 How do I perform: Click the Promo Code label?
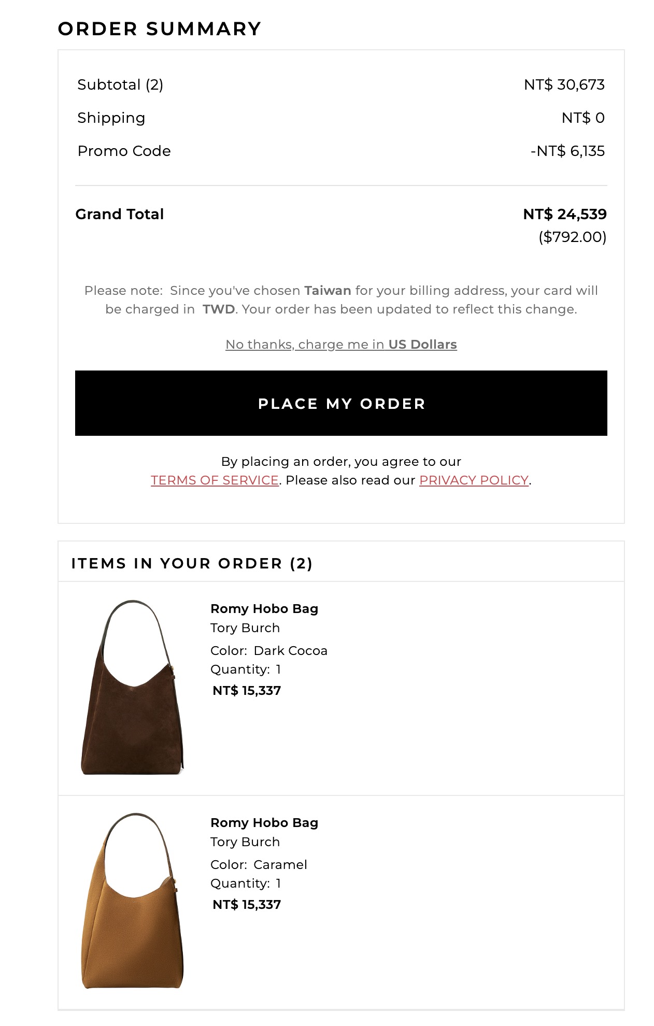click(124, 151)
